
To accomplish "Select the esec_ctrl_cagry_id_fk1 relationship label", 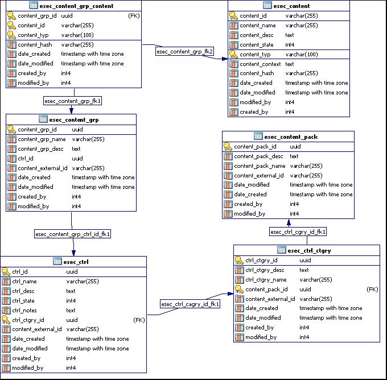I will pos(190,304).
